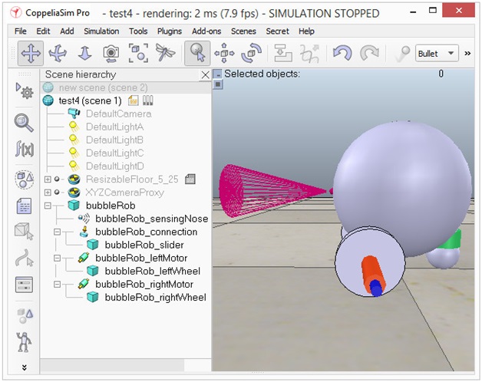482x382 pixels.
Task: Click script icon beside ResizableFloor_5_25
Action: (x=190, y=179)
